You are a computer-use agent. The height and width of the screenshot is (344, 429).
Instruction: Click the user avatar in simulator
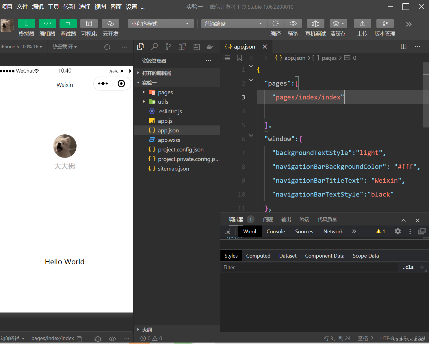(x=65, y=146)
